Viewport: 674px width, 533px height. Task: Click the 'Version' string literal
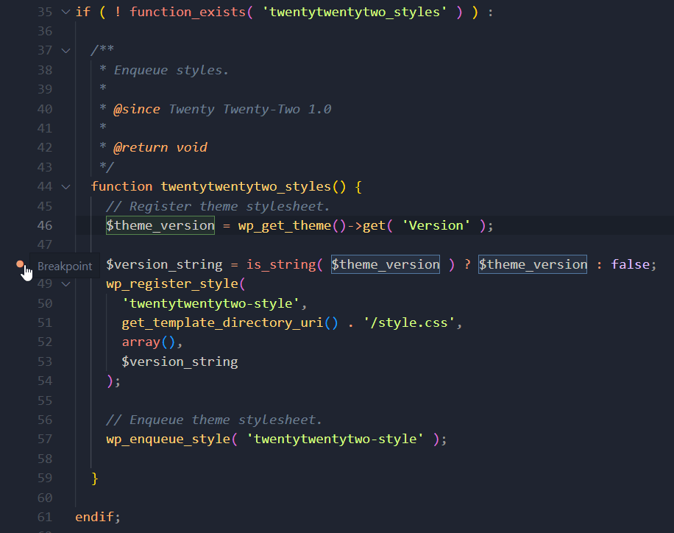tap(436, 225)
